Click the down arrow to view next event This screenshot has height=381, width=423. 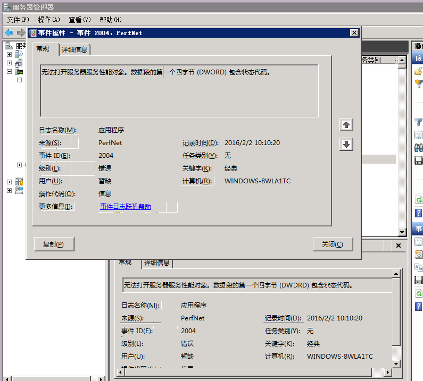(x=346, y=145)
